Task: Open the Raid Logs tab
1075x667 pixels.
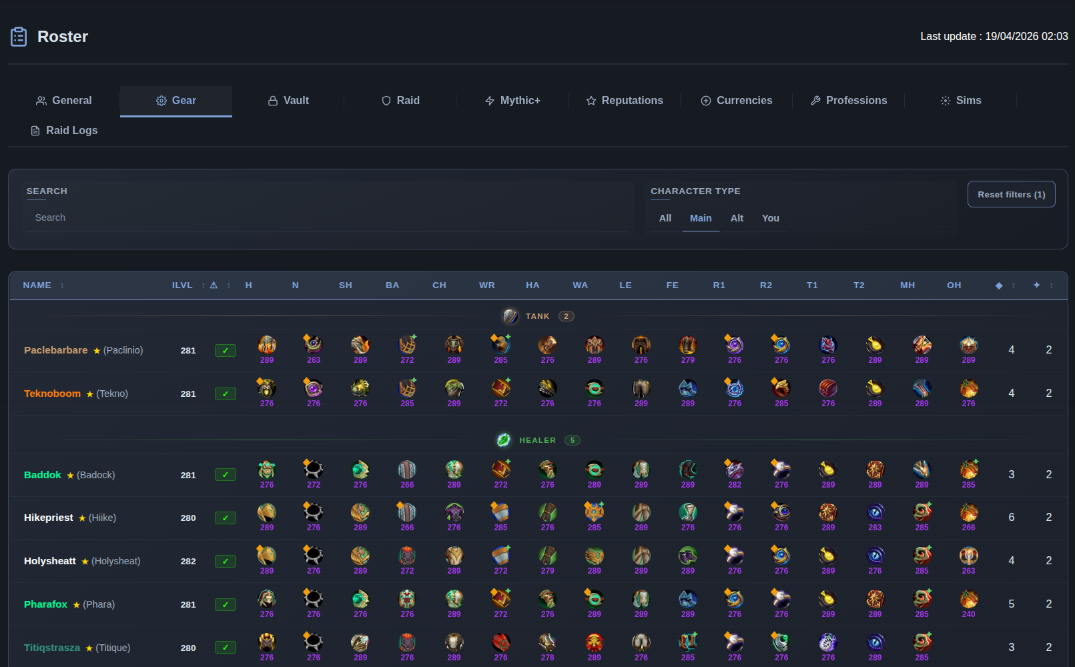Action: pos(64,131)
